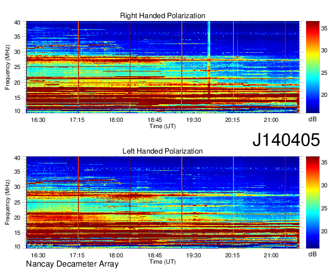Click the 10 MHz tick on the bottom plot
The height and width of the screenshot is (270, 333).
17,247
